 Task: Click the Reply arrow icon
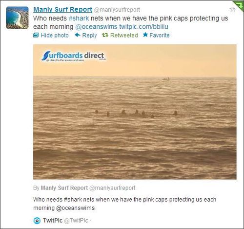click(78, 35)
